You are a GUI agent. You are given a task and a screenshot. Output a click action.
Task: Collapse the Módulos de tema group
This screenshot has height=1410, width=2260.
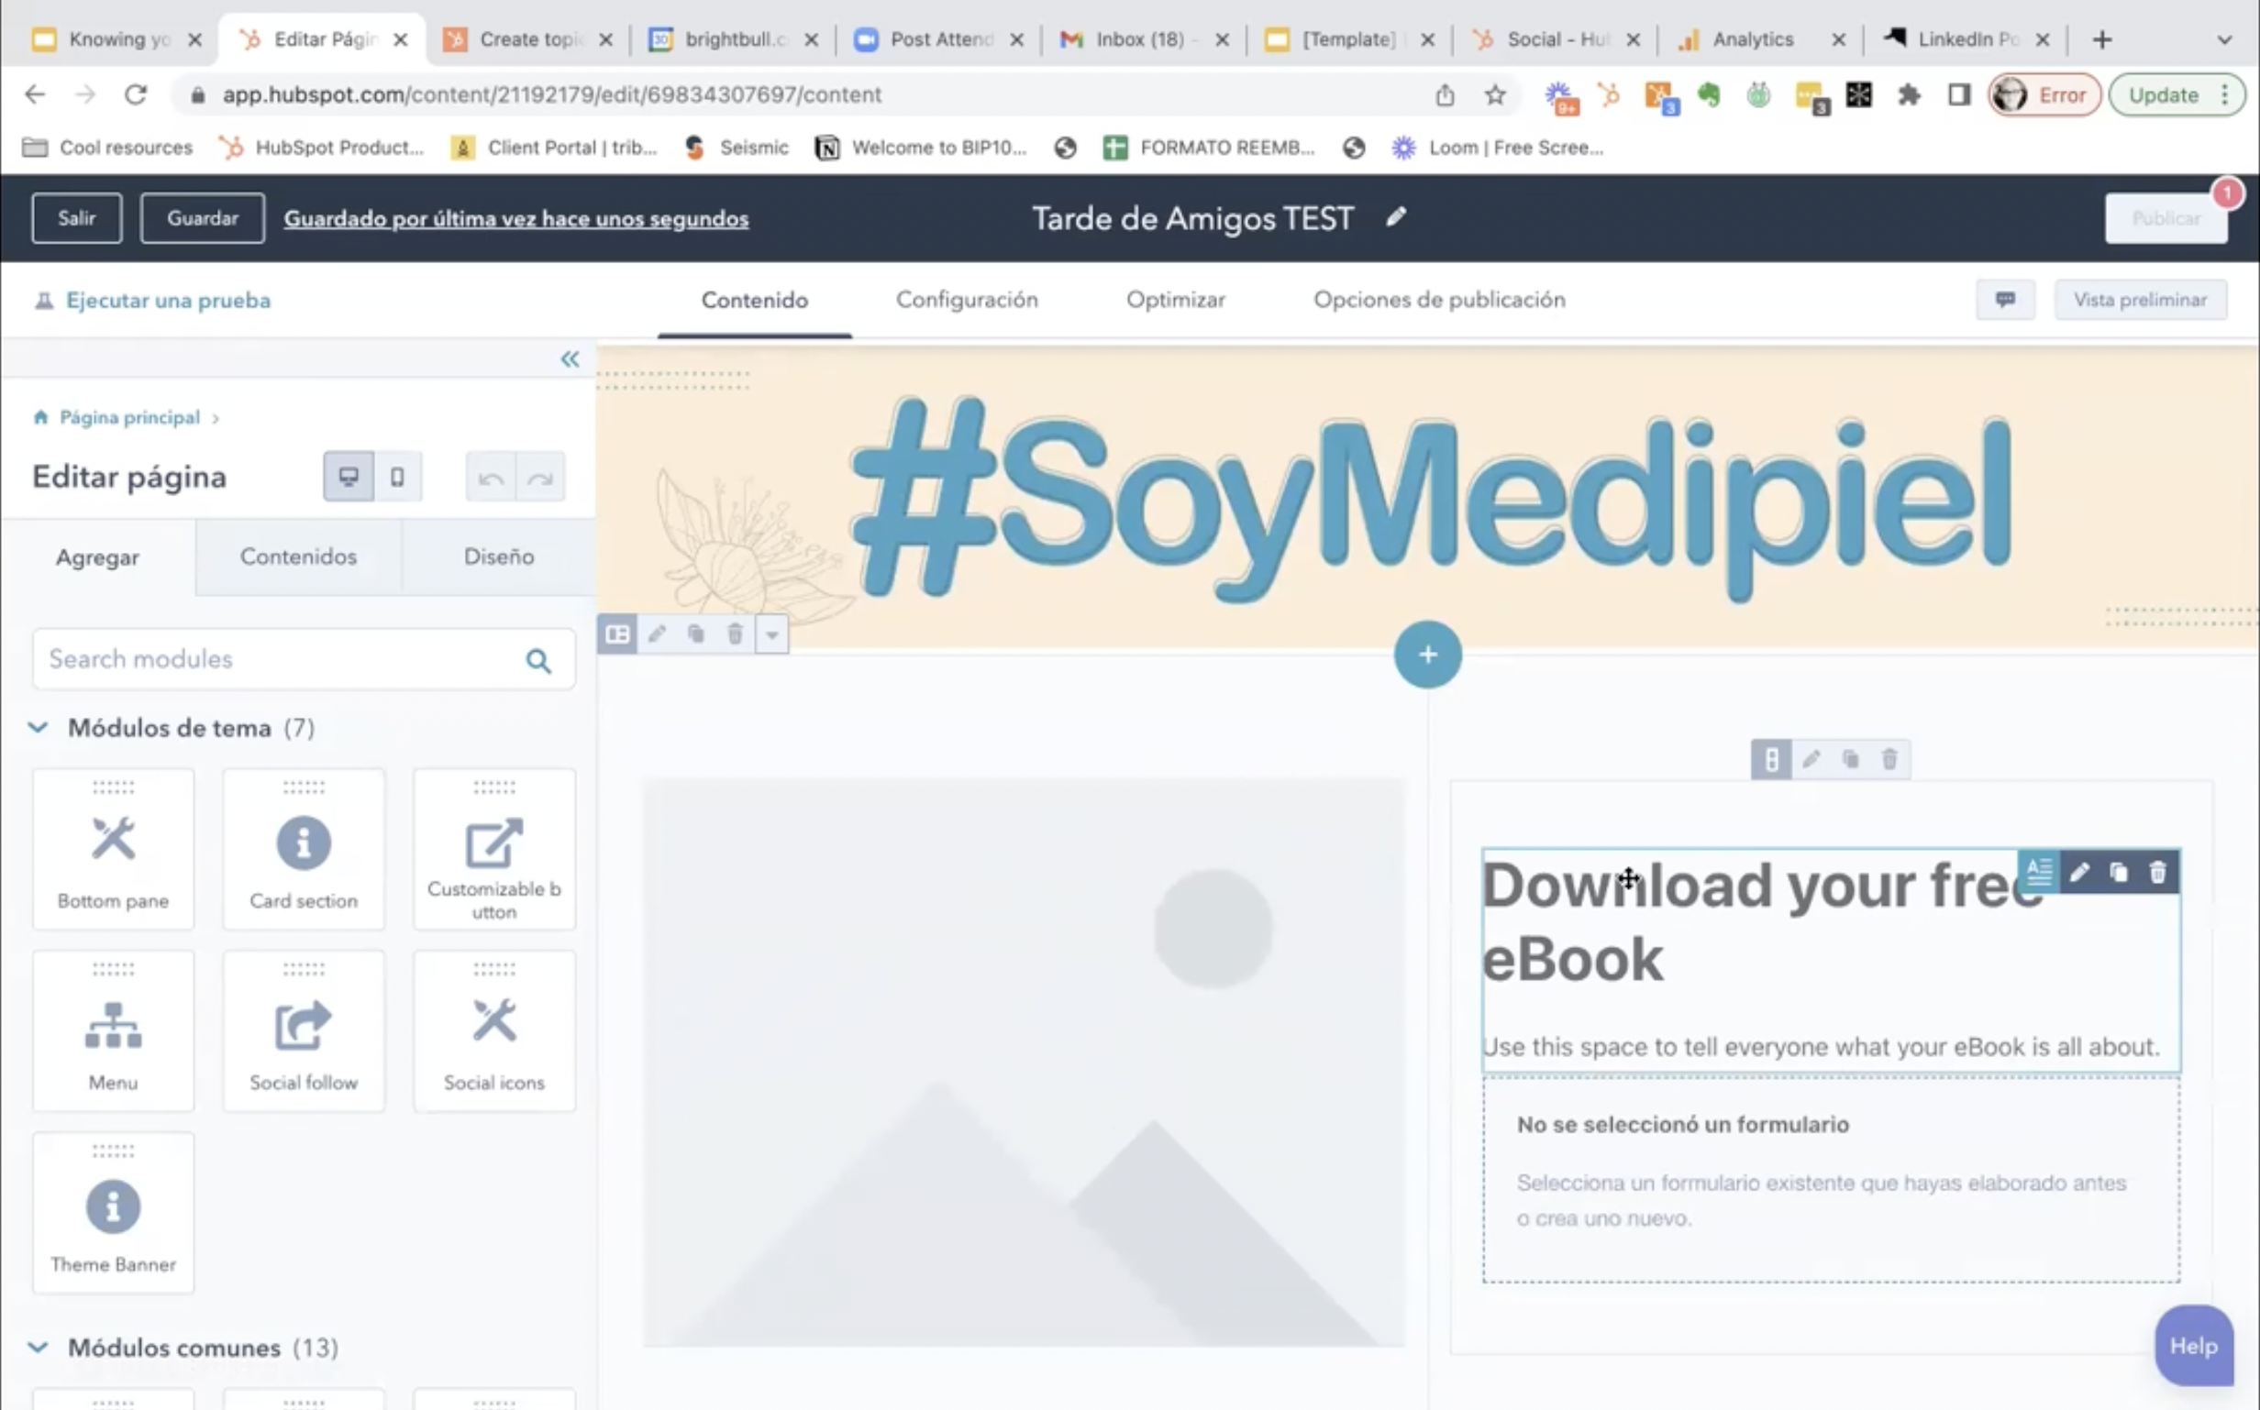tap(39, 727)
